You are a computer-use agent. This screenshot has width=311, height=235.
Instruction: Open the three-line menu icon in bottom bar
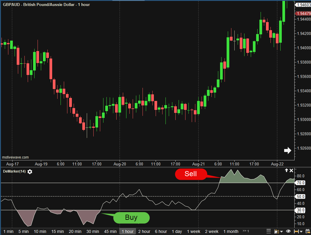[269, 231]
